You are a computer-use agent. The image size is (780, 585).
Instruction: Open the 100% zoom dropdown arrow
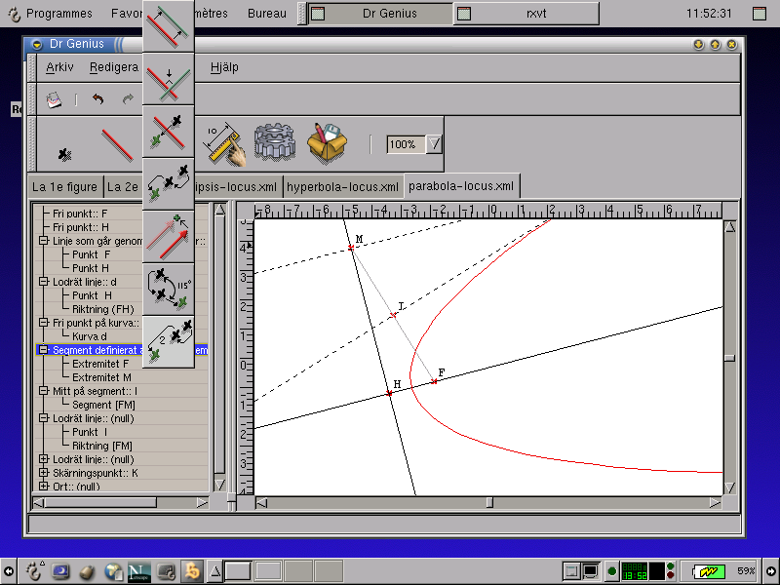tap(434, 144)
